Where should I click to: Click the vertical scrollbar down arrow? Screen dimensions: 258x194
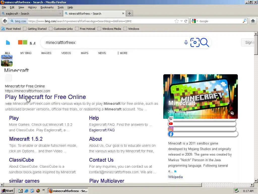pyautogui.click(x=256, y=181)
